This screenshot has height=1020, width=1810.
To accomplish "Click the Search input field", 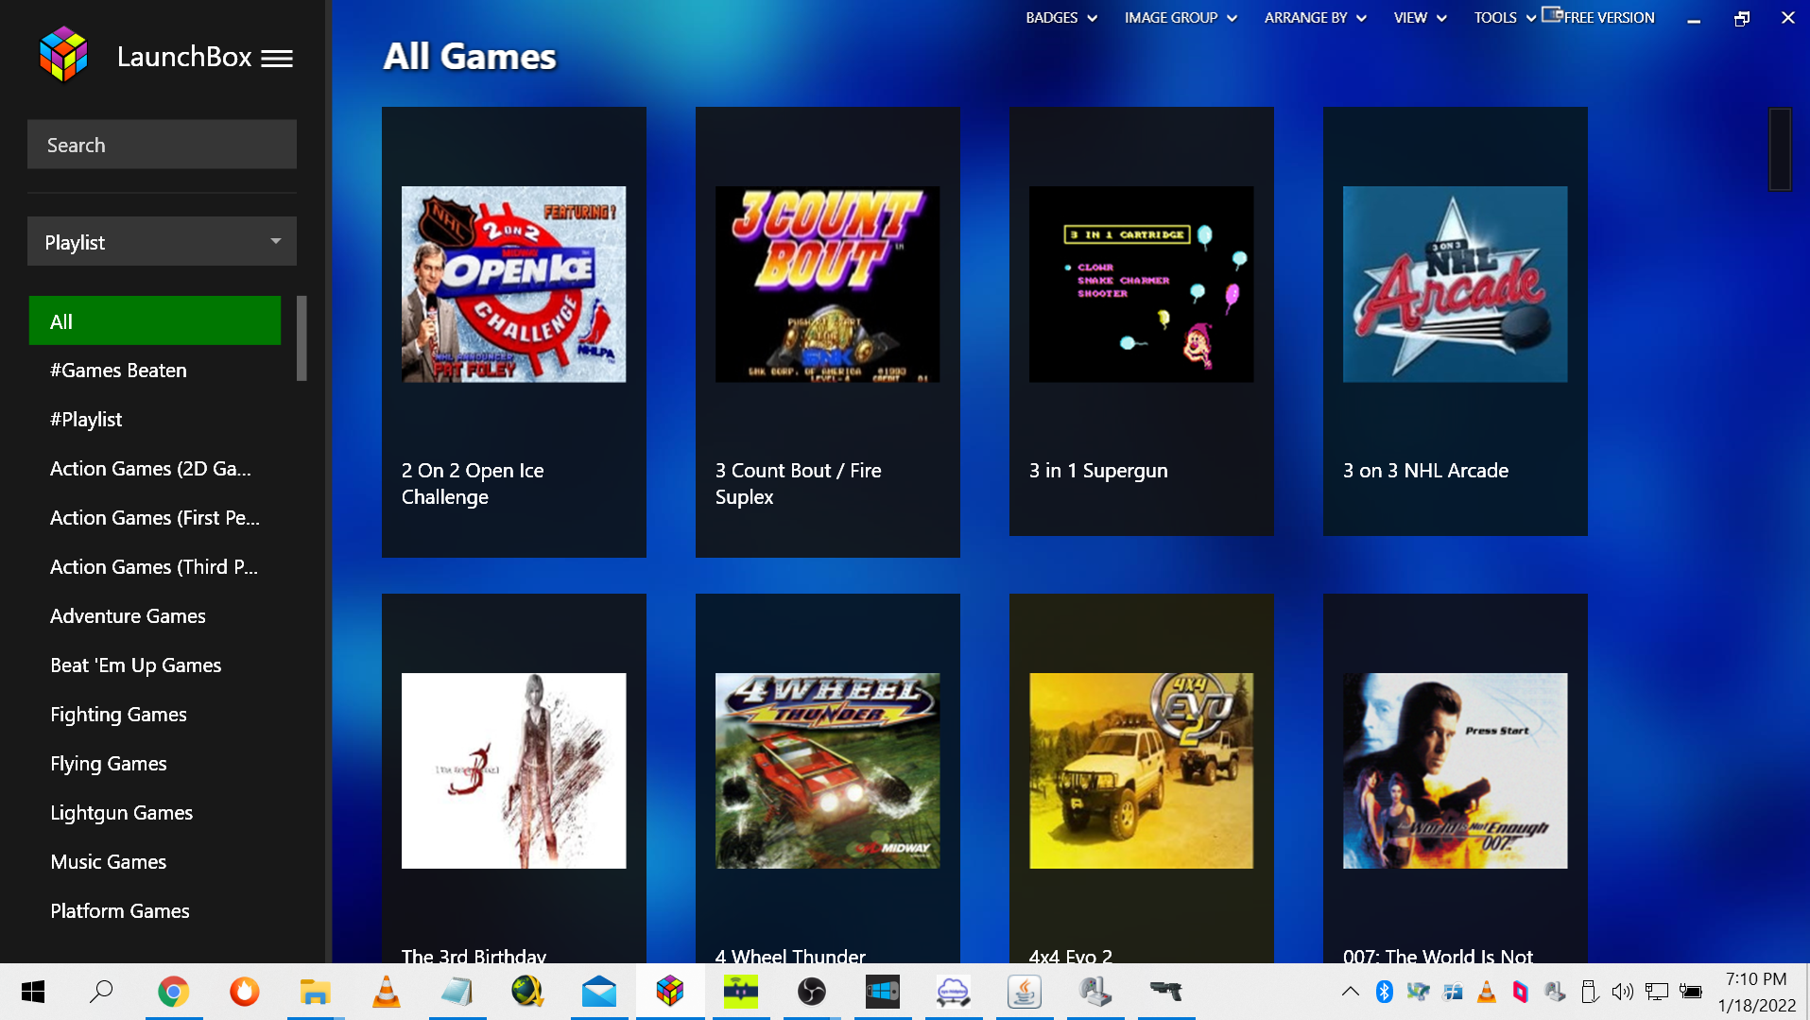I will [162, 145].
